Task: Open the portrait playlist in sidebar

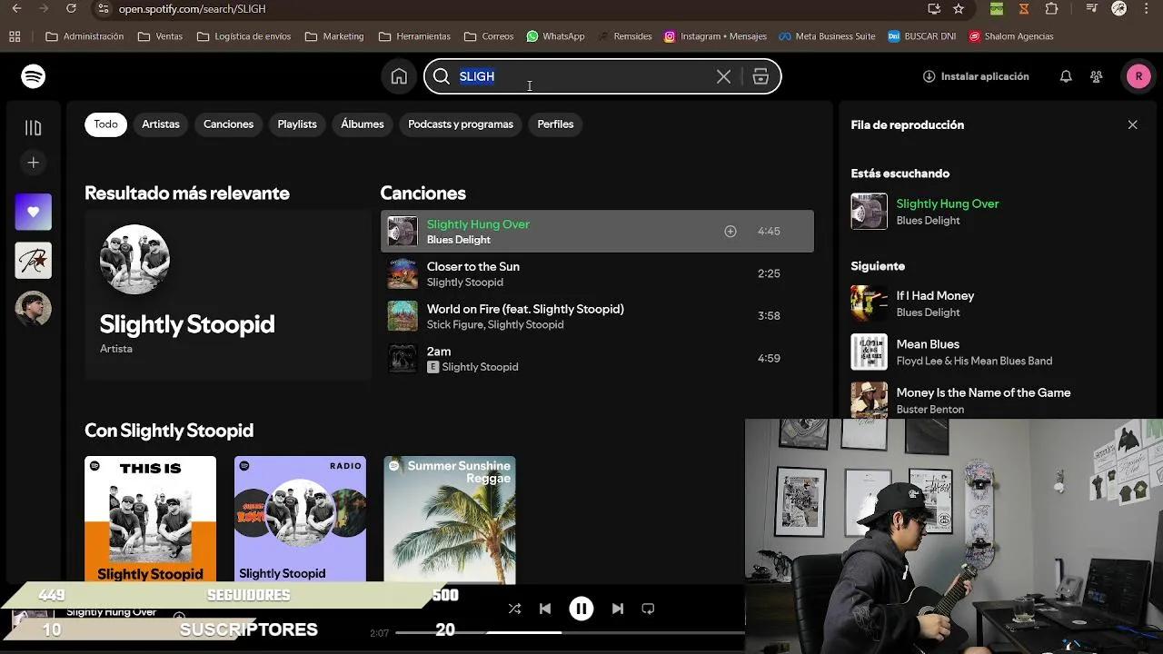Action: tap(34, 309)
